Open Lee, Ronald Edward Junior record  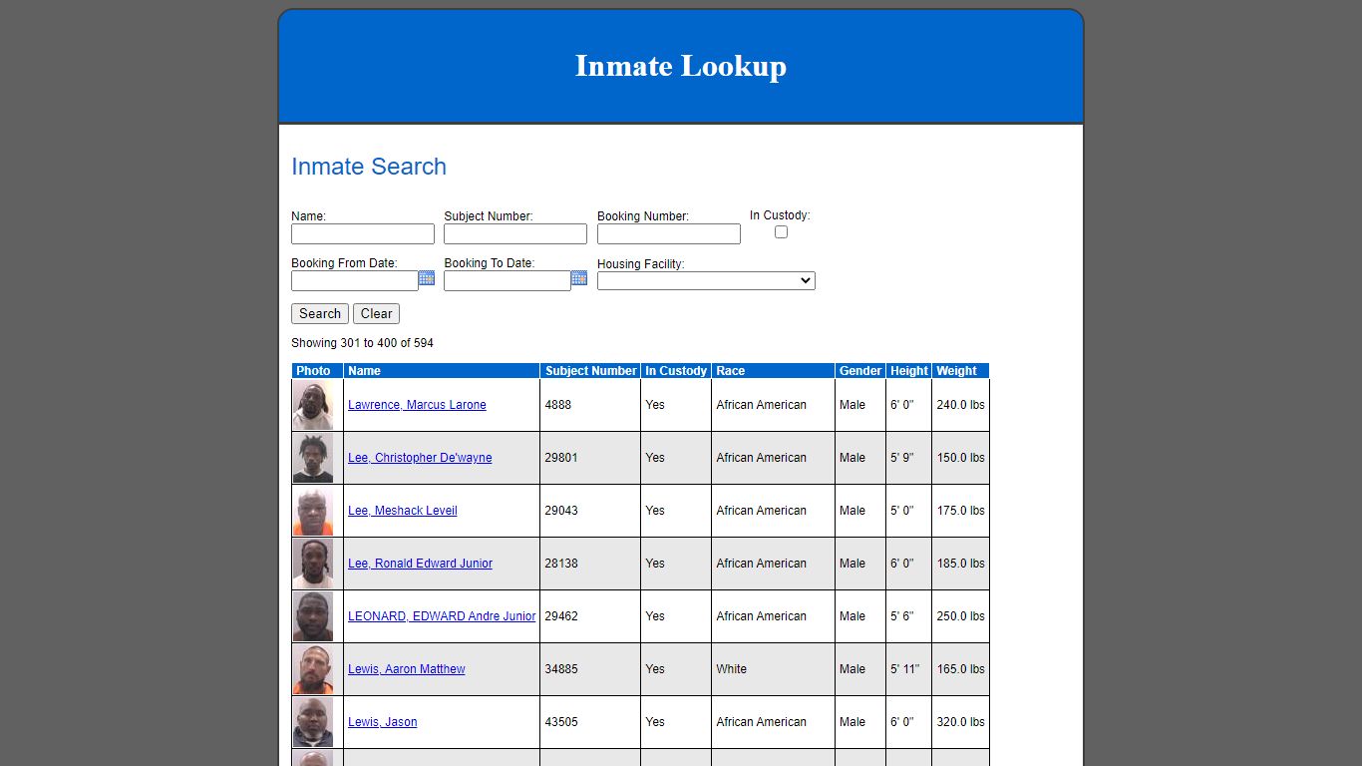coord(420,564)
